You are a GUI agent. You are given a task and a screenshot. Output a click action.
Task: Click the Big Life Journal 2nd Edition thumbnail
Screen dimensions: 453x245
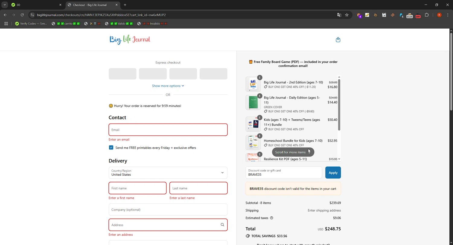[253, 84]
